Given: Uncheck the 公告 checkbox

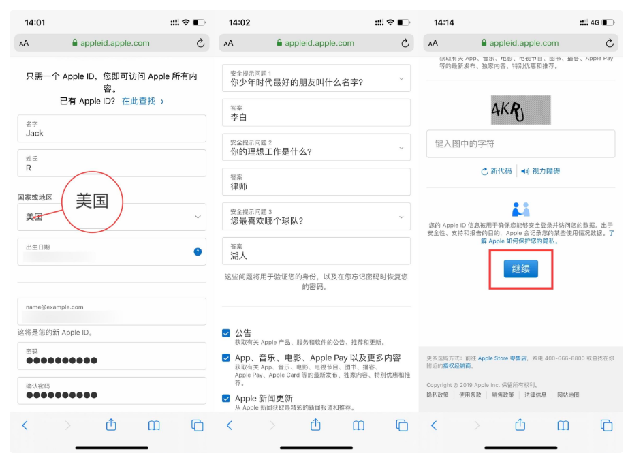Looking at the screenshot, I should pos(226,333).
